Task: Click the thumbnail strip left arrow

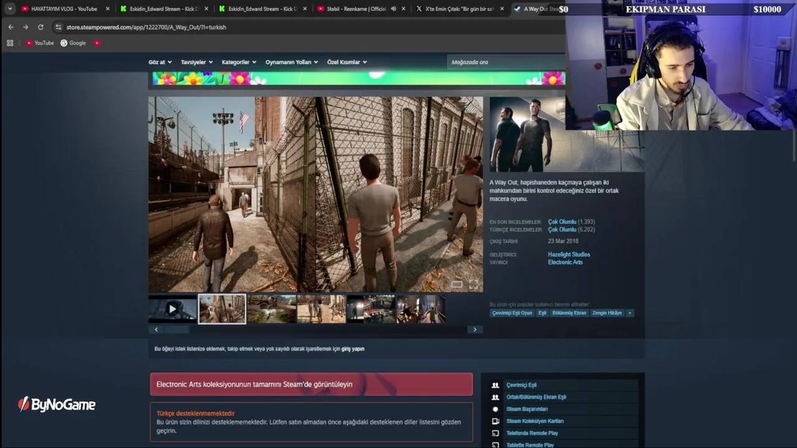Action: [156, 330]
